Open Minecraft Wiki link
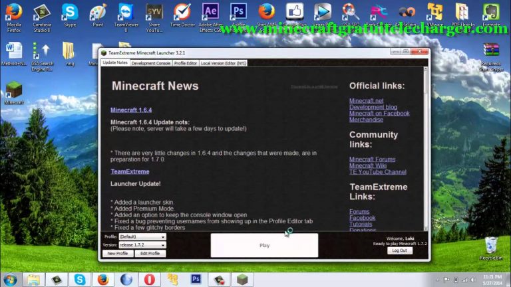Image resolution: width=511 pixels, height=287 pixels. 368,165
